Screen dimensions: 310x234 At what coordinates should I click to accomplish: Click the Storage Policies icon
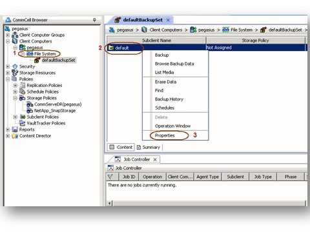(x=23, y=98)
